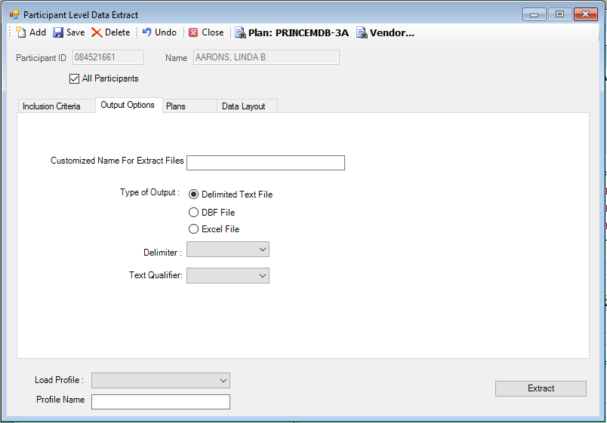Click the Customized Name For Extract Files field

click(x=265, y=163)
